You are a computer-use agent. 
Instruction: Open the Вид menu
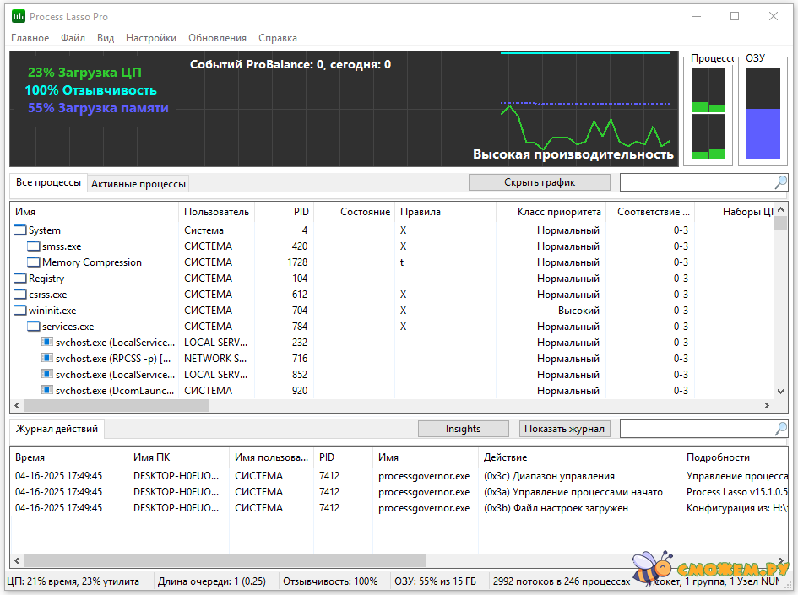pos(106,38)
